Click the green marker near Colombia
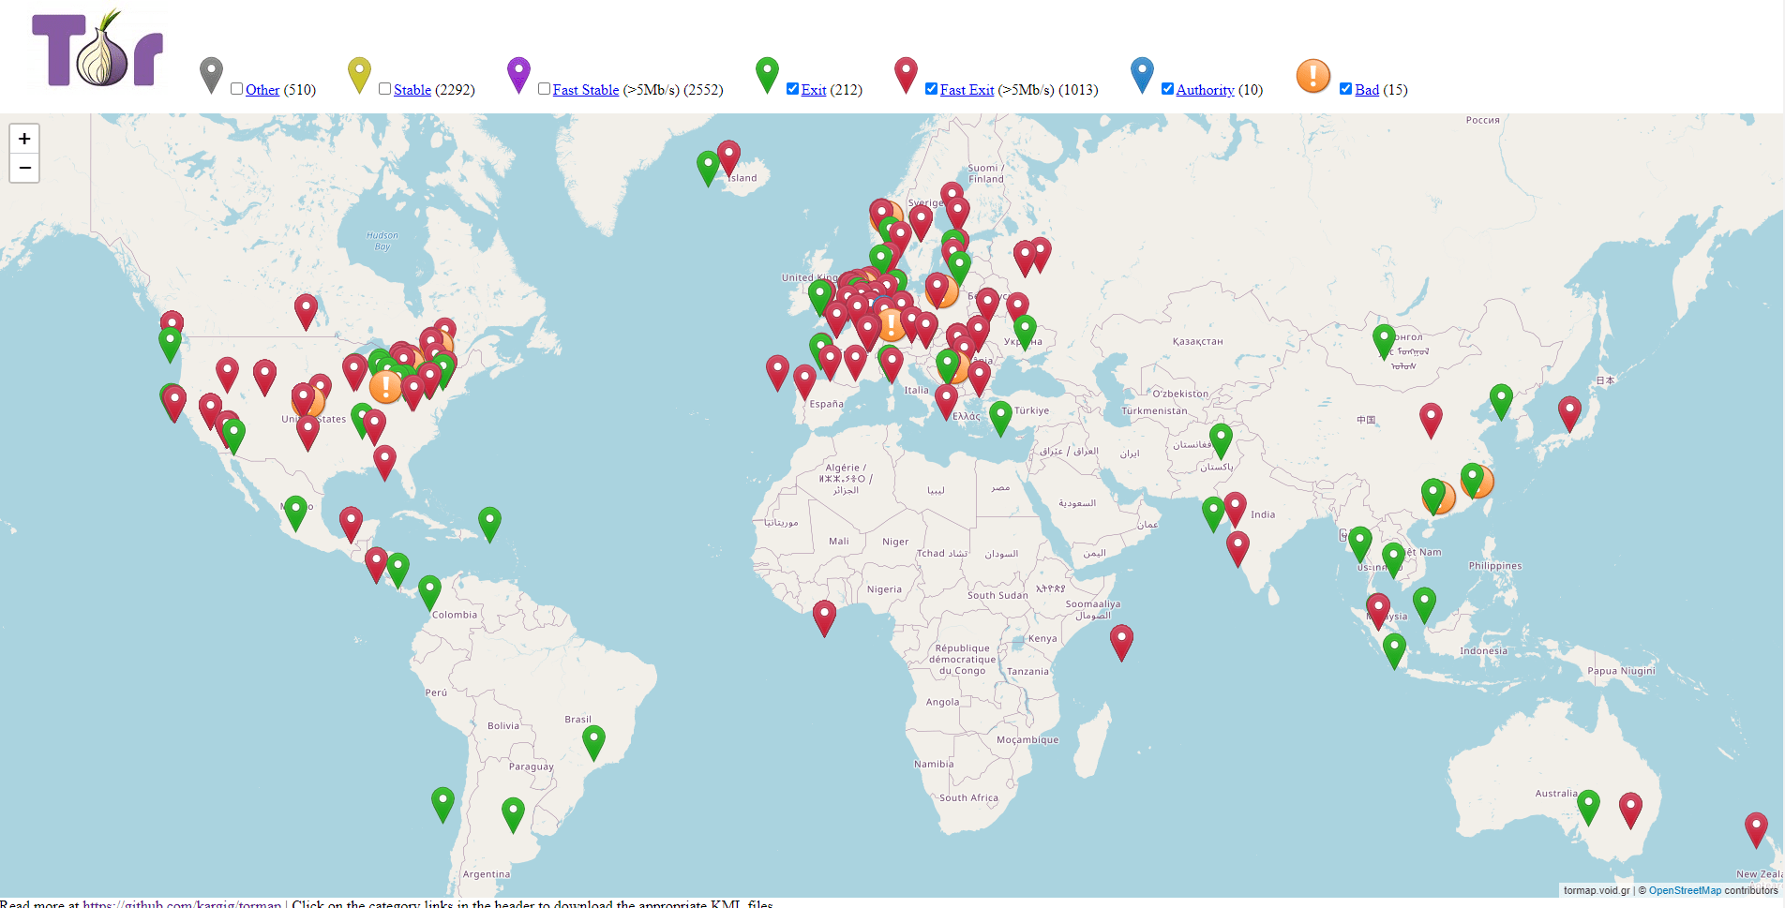The image size is (1785, 908). (429, 590)
